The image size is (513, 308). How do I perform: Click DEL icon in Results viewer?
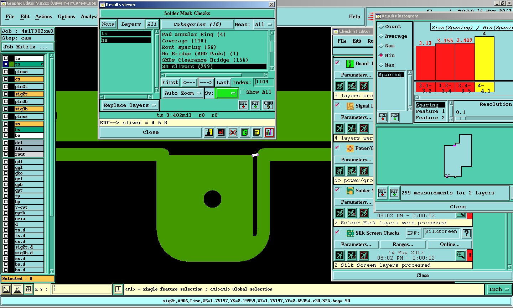coord(243,105)
